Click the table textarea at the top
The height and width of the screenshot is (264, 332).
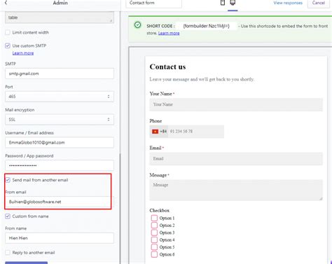coord(60,18)
